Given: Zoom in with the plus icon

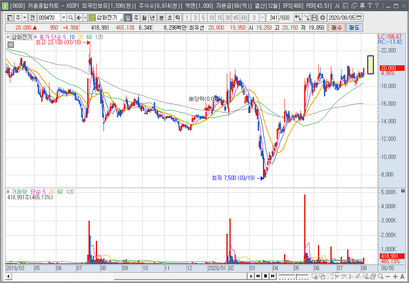Looking at the screenshot, I should pyautogui.click(x=395, y=276).
